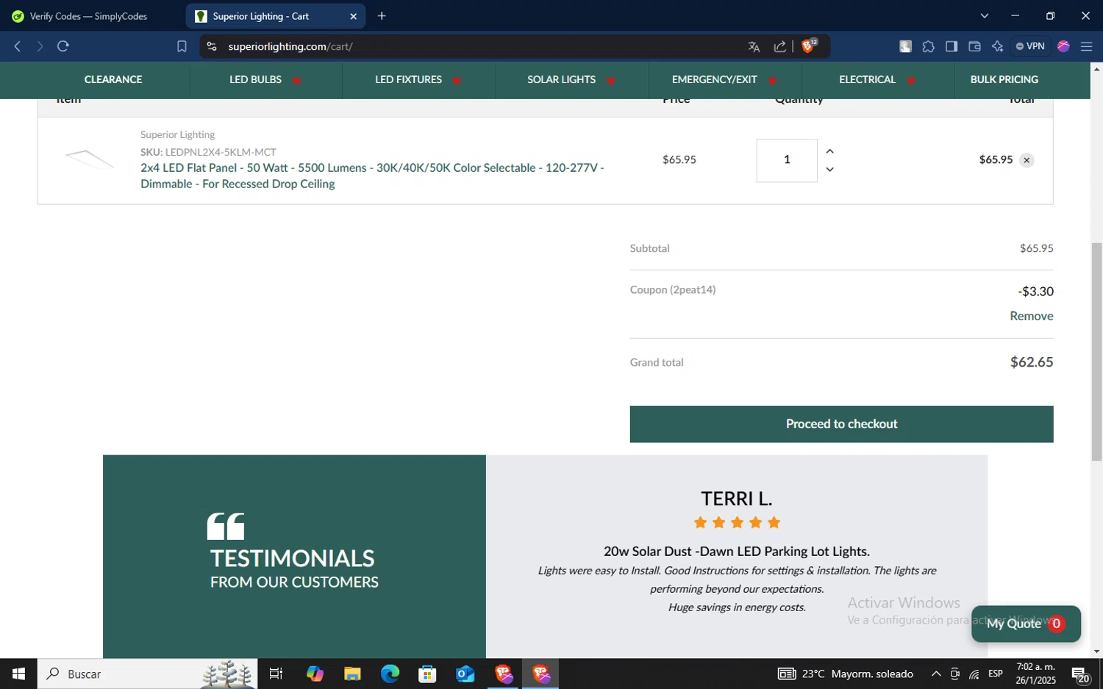The height and width of the screenshot is (689, 1103).
Task: Share this page icon
Action: (780, 46)
